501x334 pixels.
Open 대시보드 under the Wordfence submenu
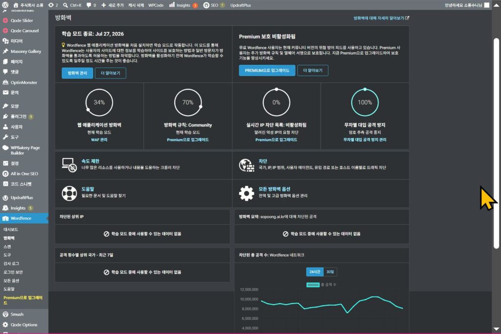(x=11, y=230)
